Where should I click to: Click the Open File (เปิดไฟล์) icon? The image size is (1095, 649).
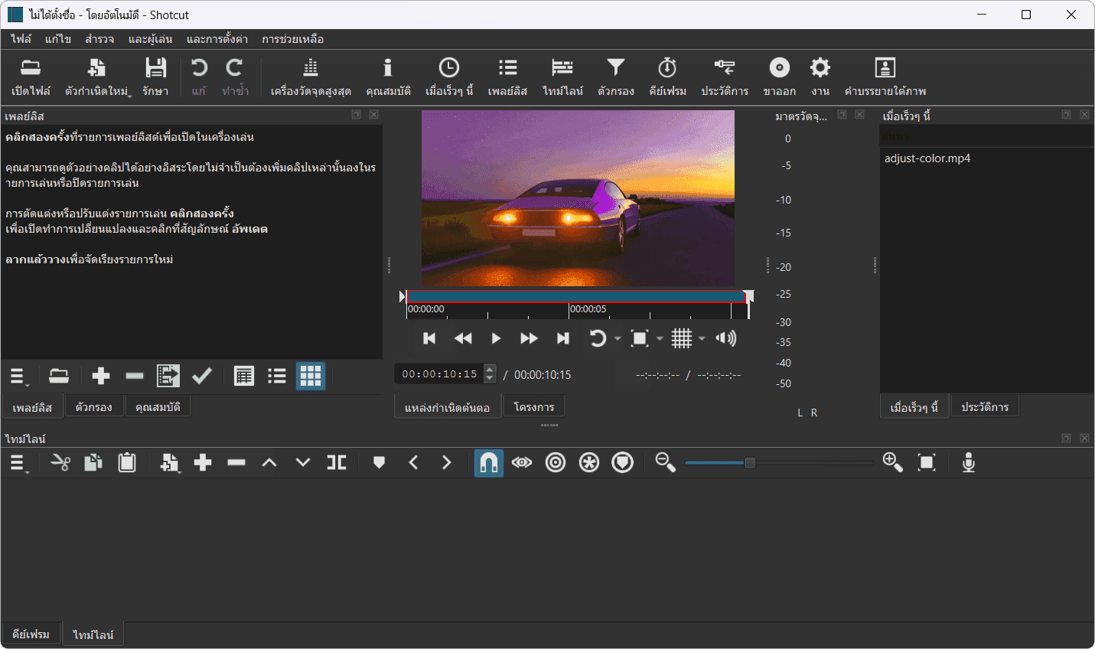pos(31,77)
